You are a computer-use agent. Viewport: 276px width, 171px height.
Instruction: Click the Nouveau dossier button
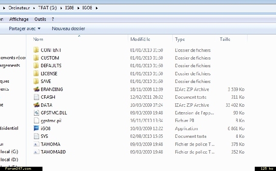tap(68, 28)
